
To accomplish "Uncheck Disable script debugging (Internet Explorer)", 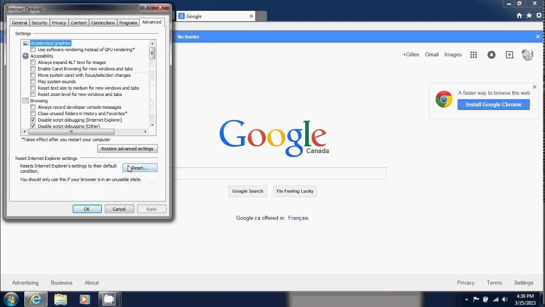I will pos(33,120).
